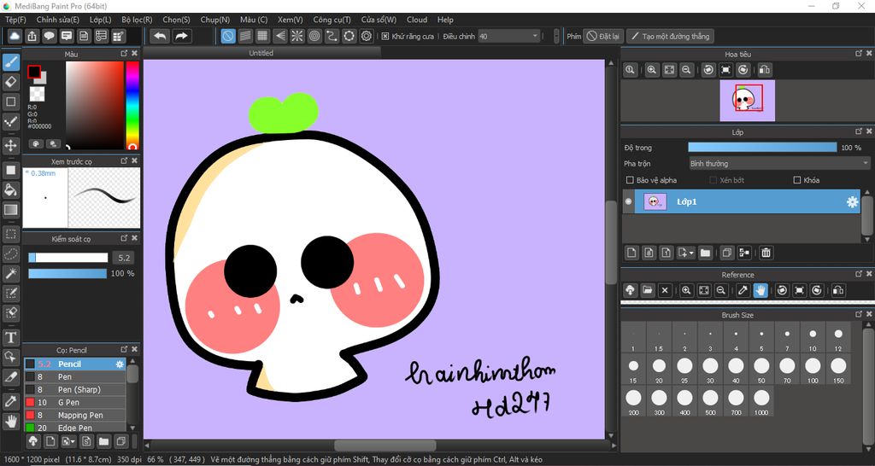Select the Hand pan tool
875x466 pixels.
click(11, 421)
